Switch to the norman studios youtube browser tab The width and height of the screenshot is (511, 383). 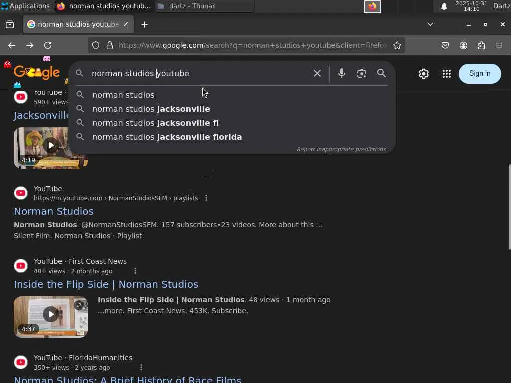pos(78,24)
